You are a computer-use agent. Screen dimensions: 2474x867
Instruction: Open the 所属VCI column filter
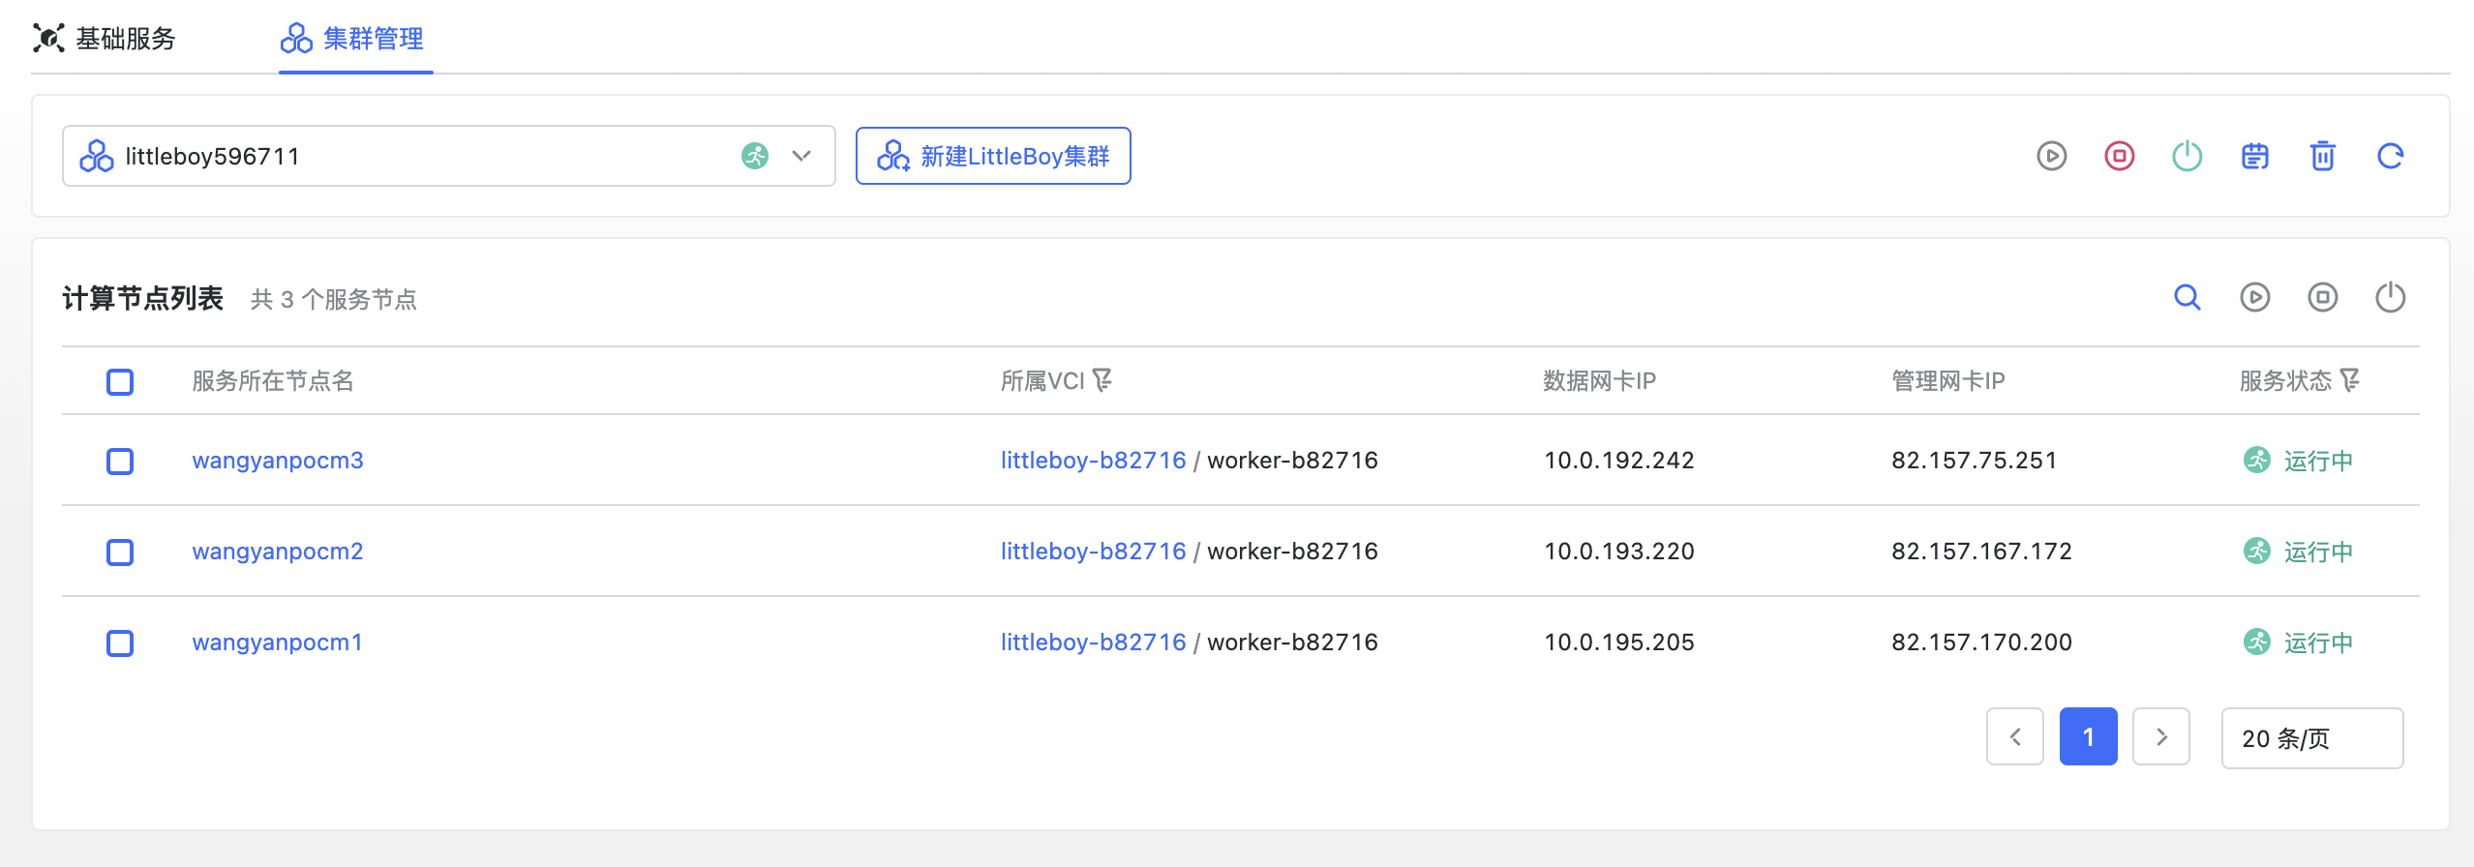click(1102, 380)
